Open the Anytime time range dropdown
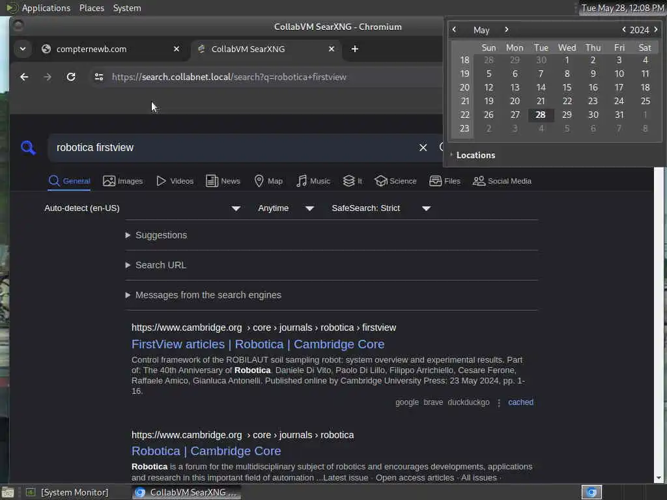 pos(286,208)
